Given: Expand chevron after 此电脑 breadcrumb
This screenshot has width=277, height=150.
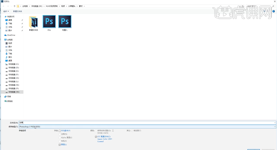Looking at the screenshot, I should 29,6.
